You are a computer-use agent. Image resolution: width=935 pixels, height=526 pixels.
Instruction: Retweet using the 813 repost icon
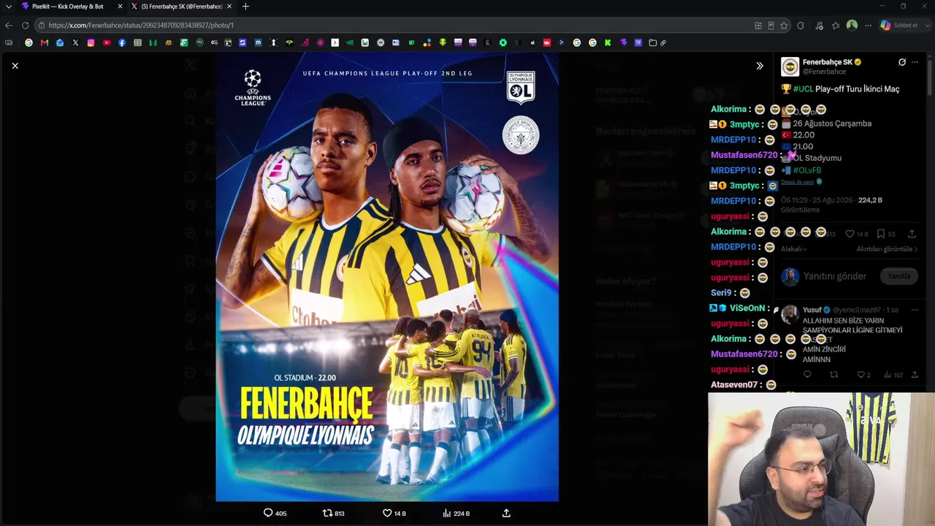click(333, 513)
